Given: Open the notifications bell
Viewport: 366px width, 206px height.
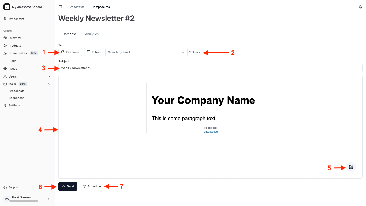Looking at the screenshot, I should coord(360,7).
